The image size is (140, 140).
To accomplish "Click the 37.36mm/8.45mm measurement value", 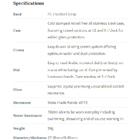I will [x=62, y=138].
